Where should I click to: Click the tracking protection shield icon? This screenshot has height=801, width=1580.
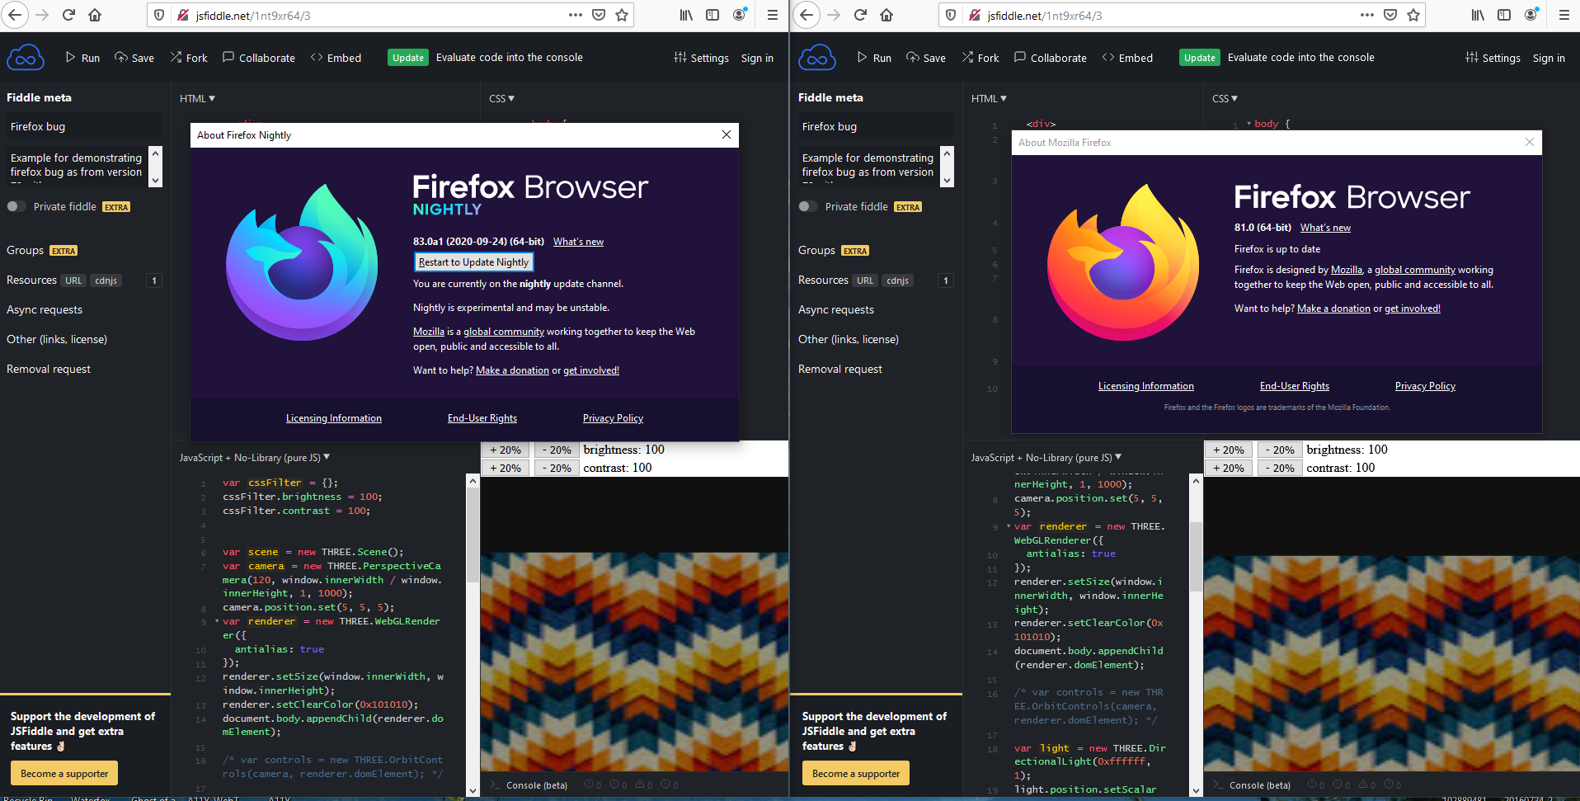tap(158, 15)
